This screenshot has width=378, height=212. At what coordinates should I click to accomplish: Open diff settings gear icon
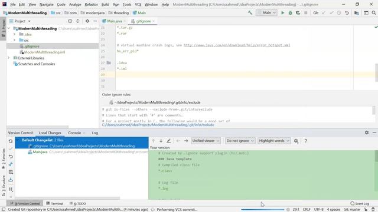(x=296, y=141)
